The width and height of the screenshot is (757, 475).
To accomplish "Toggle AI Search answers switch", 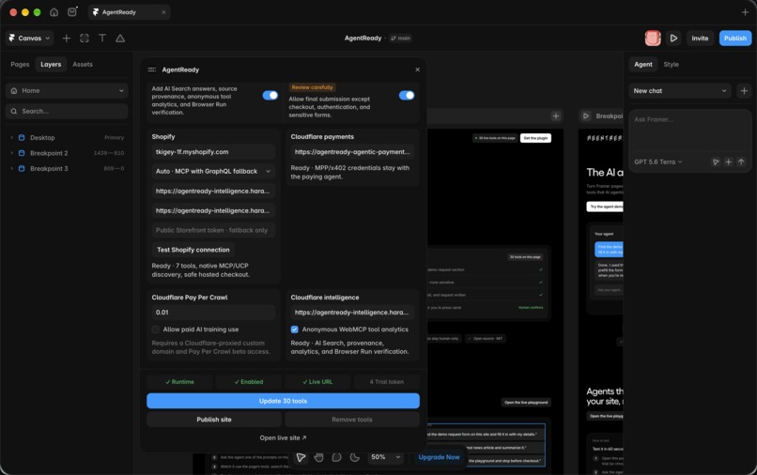I will pyautogui.click(x=270, y=96).
